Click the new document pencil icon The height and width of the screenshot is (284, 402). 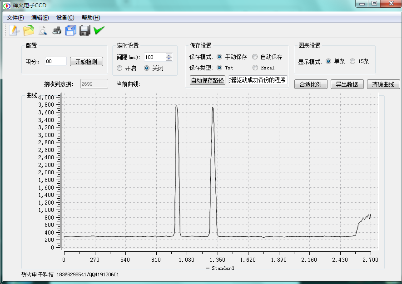[14, 30]
